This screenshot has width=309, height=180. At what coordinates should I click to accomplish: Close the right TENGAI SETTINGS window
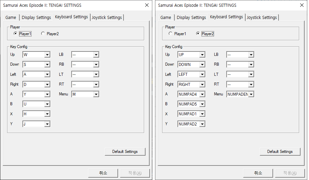[x=302, y=5]
